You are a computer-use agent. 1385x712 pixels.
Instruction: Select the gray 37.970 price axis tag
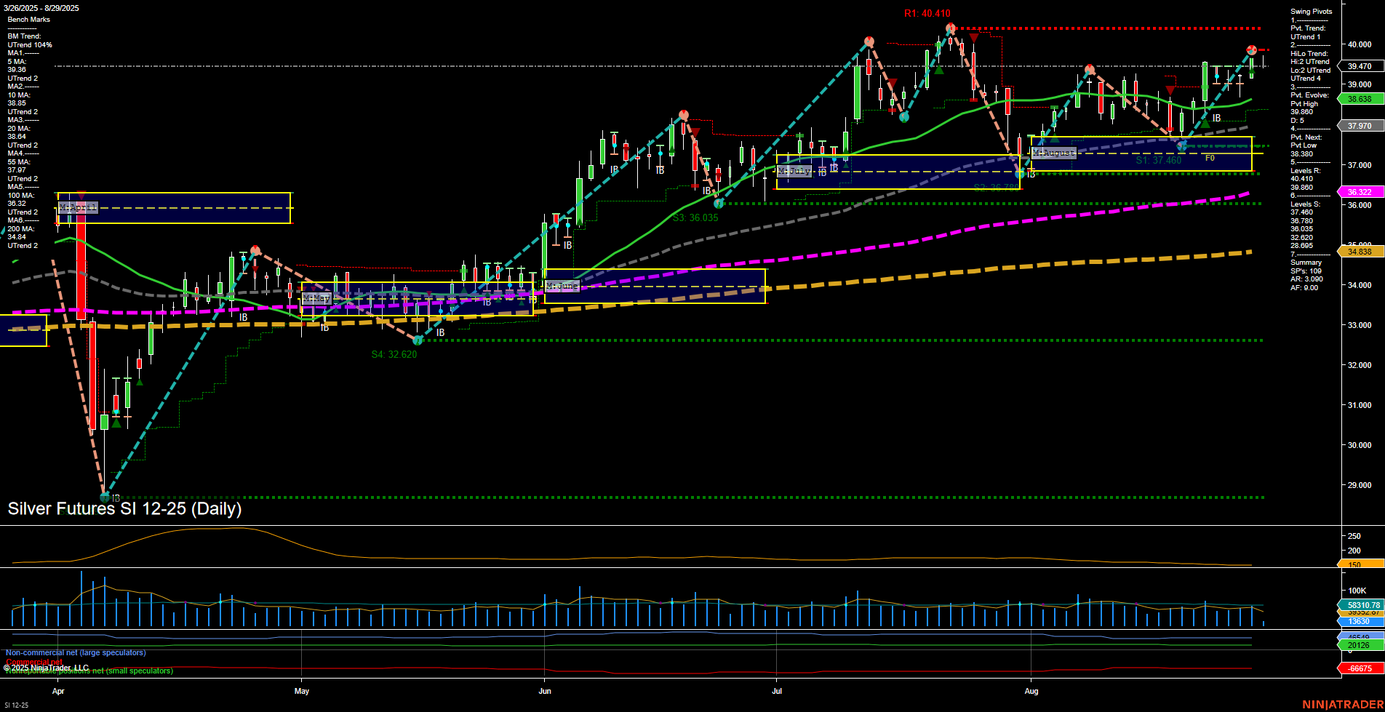[1360, 126]
